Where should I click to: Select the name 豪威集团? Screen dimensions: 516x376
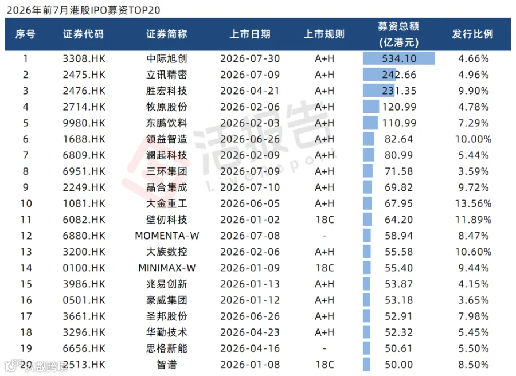(x=167, y=300)
